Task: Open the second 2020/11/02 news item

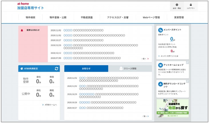Action: 109,87
